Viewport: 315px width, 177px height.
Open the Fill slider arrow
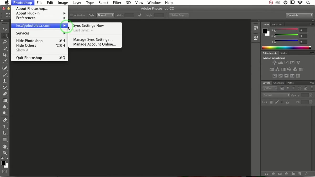(x=311, y=102)
